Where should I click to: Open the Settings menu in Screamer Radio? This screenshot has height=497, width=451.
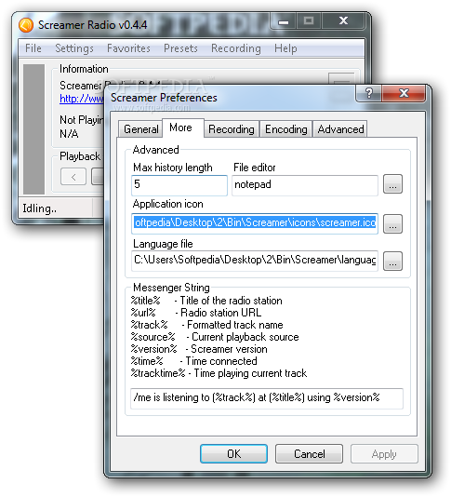pyautogui.click(x=74, y=48)
